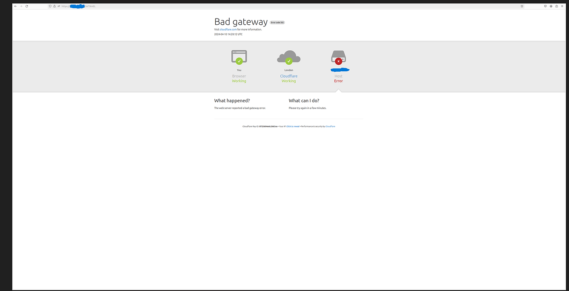Click the forward navigation arrow
569x291 pixels.
21,6
